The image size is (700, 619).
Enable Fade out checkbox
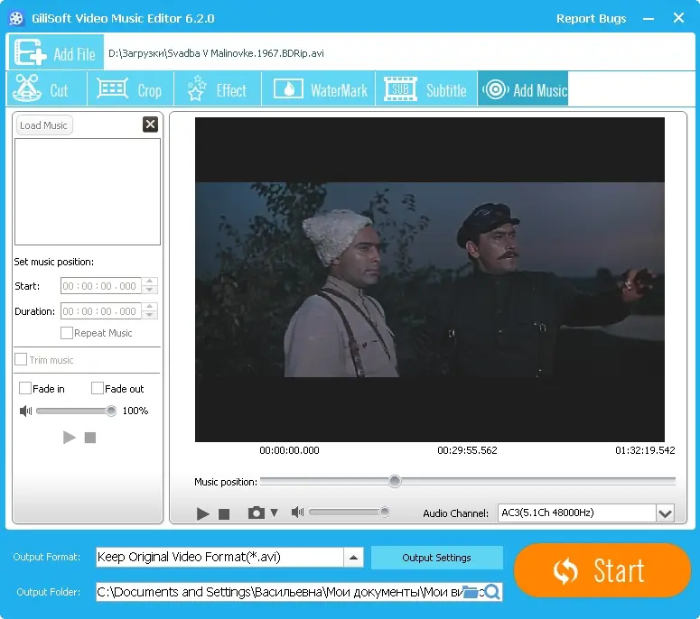(x=97, y=388)
